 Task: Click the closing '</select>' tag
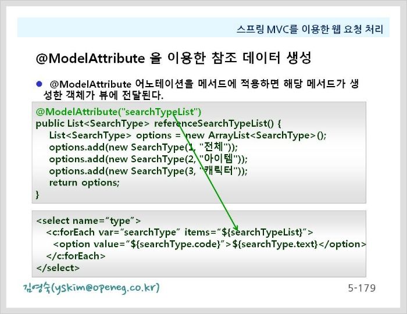(x=58, y=268)
